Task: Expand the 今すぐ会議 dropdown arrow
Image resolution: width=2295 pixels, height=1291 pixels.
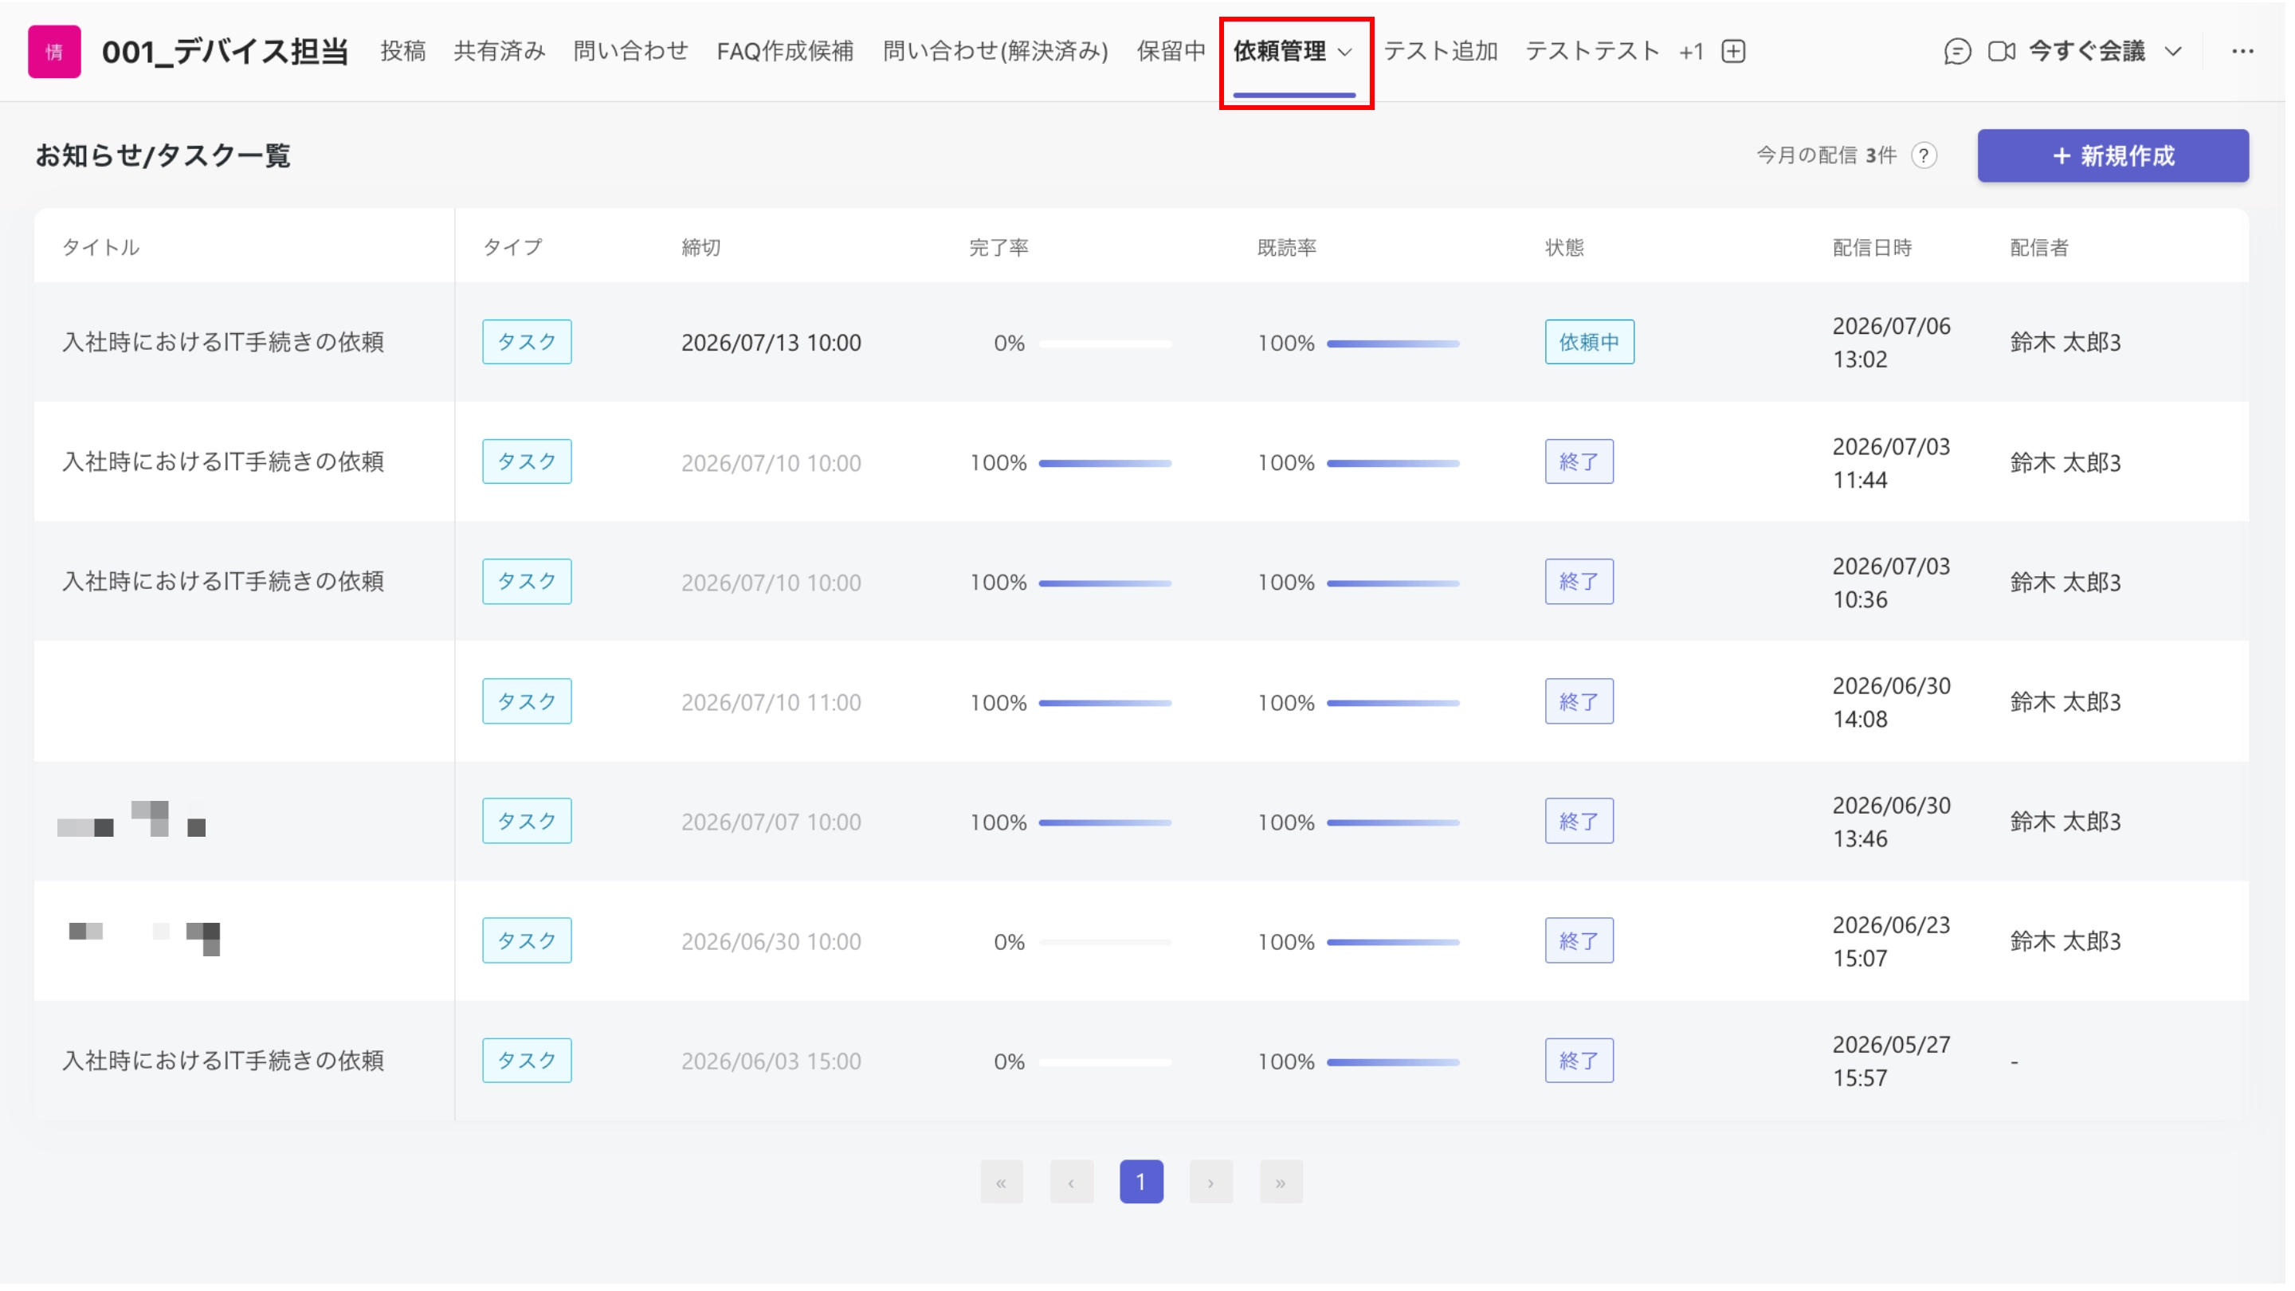Action: (x=2174, y=52)
